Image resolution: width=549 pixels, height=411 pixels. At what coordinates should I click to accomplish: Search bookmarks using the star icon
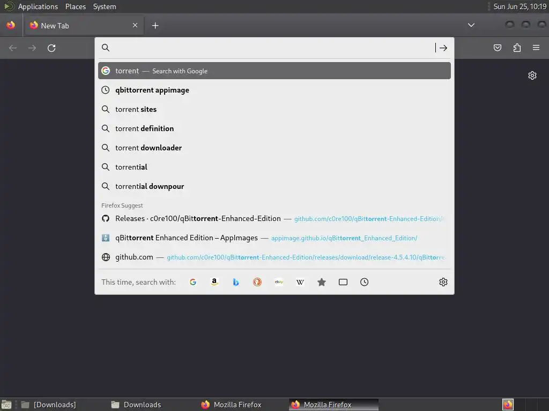coord(322,282)
